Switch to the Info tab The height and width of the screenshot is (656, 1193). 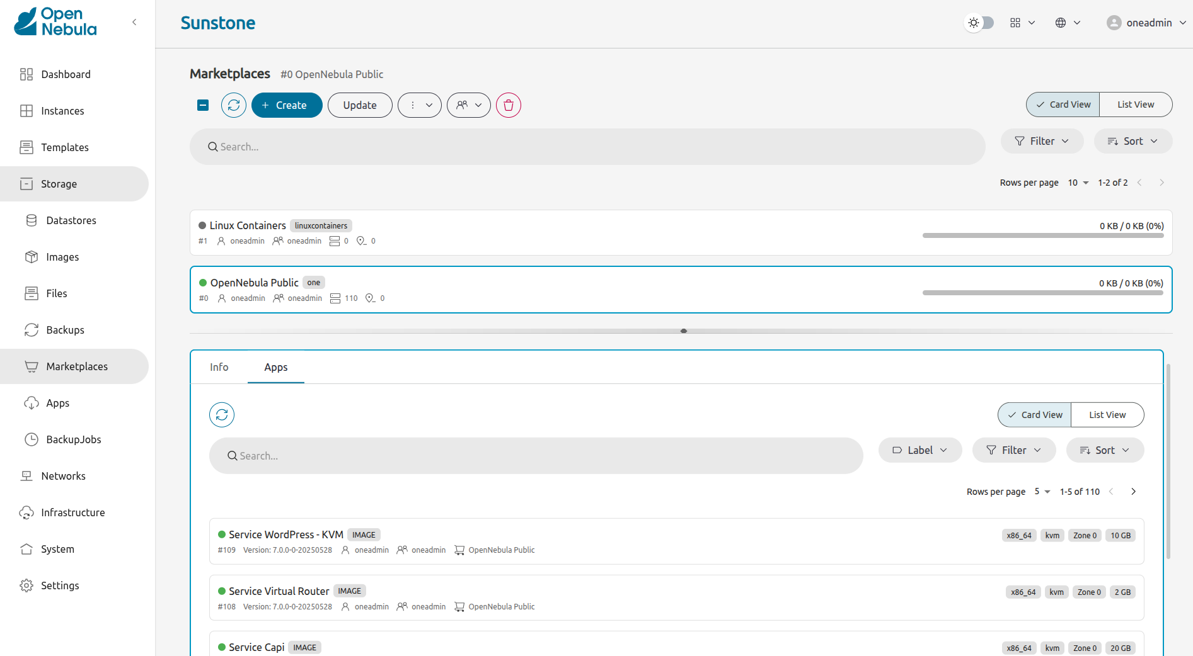click(219, 367)
